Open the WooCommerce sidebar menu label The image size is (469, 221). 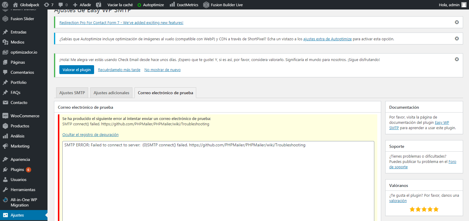click(25, 116)
